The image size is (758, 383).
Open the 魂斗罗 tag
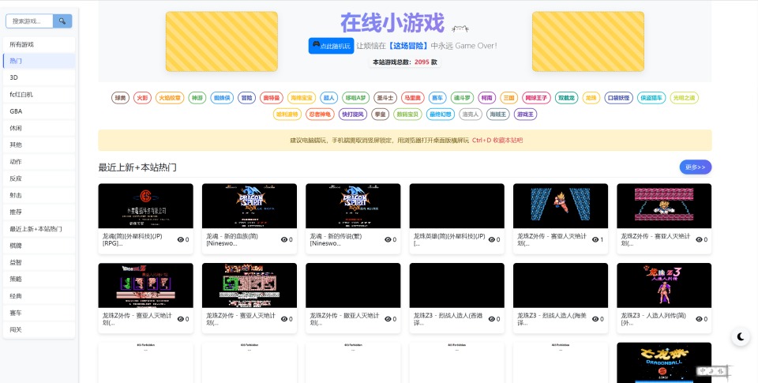point(462,98)
